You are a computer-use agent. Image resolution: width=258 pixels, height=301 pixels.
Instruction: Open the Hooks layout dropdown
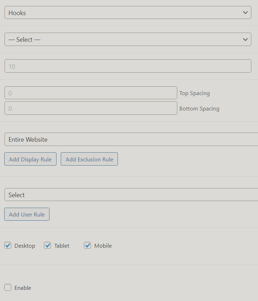[x=128, y=13]
